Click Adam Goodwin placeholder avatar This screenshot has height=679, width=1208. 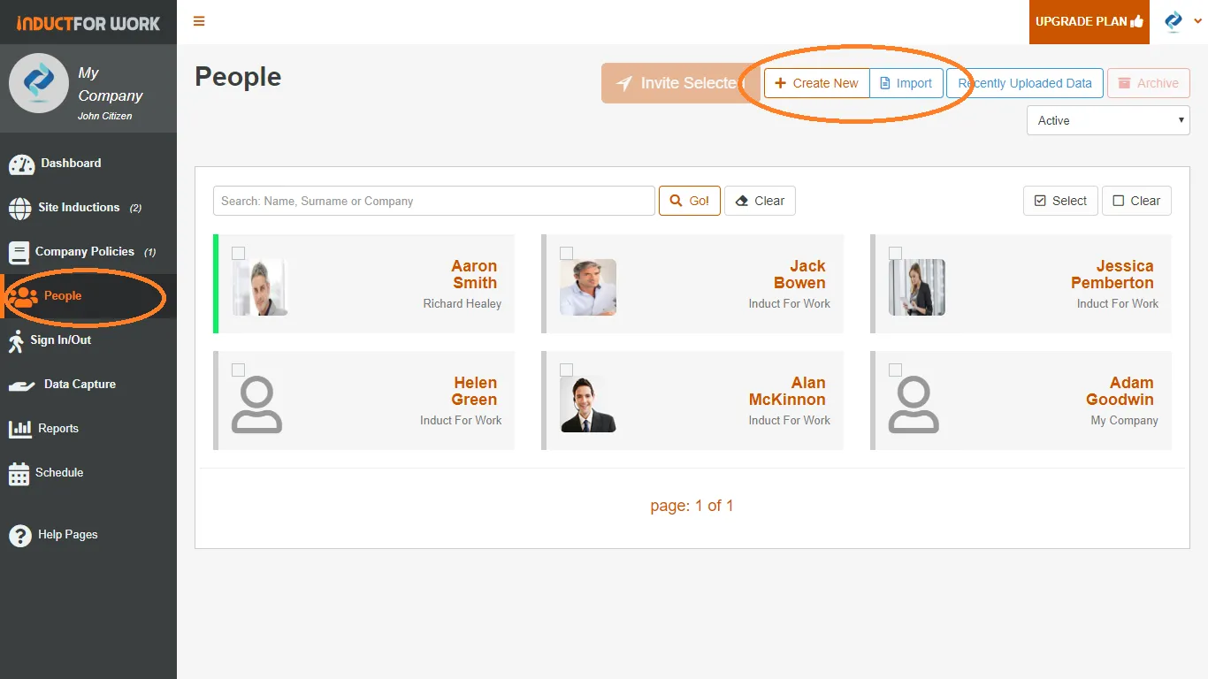(x=914, y=404)
